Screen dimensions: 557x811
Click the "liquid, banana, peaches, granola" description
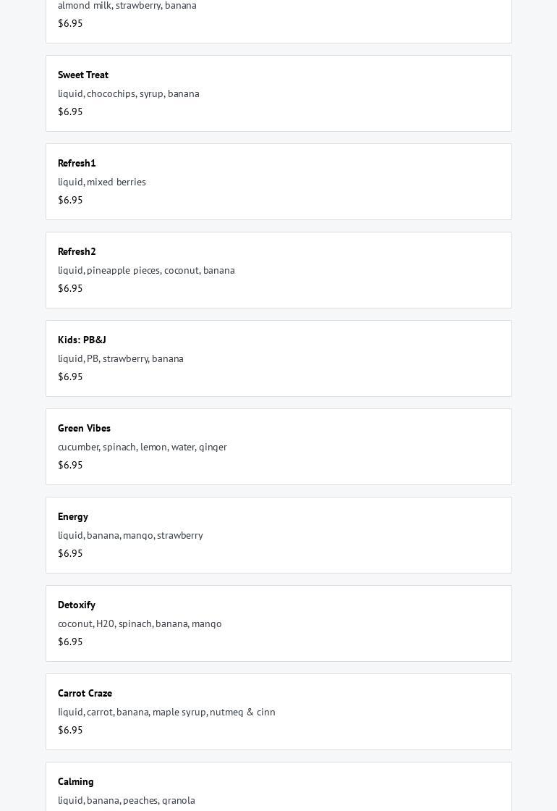pos(127,800)
